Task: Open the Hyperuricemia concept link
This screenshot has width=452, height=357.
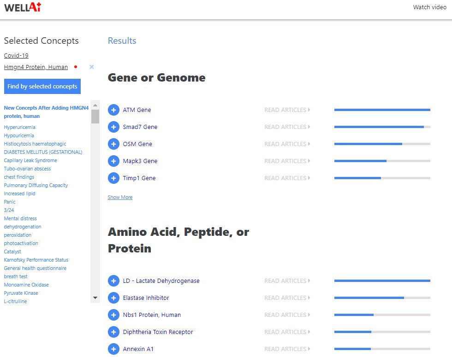Action: click(19, 127)
